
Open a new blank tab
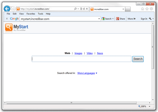[x=128, y=9]
